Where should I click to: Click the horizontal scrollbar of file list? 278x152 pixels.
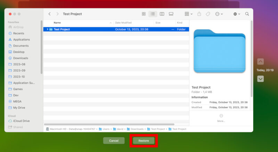109,124
